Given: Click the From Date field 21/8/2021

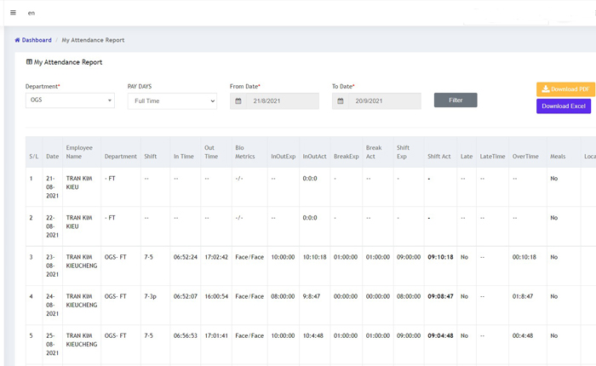Looking at the screenshot, I should point(283,101).
